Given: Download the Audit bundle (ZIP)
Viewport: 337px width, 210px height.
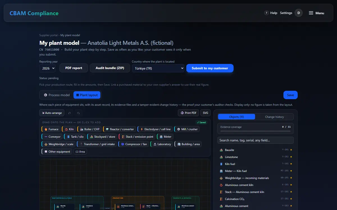Looking at the screenshot, I should click(110, 68).
